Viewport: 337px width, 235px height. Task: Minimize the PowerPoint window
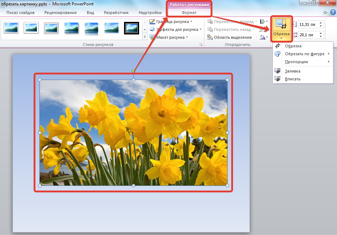click(x=304, y=3)
